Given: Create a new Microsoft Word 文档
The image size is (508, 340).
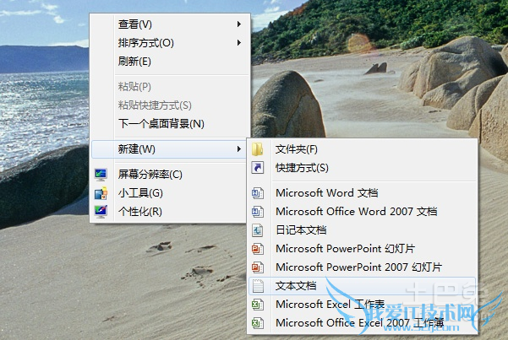Looking at the screenshot, I should [x=363, y=193].
